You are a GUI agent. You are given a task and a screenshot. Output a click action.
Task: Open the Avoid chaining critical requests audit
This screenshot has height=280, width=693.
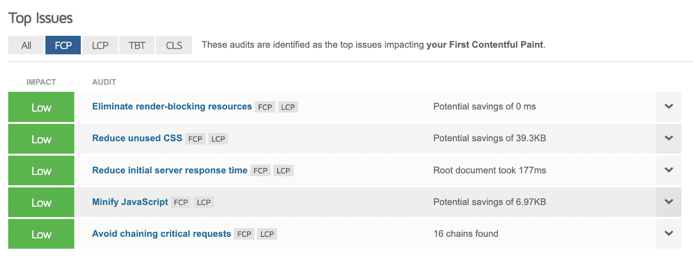click(x=161, y=234)
